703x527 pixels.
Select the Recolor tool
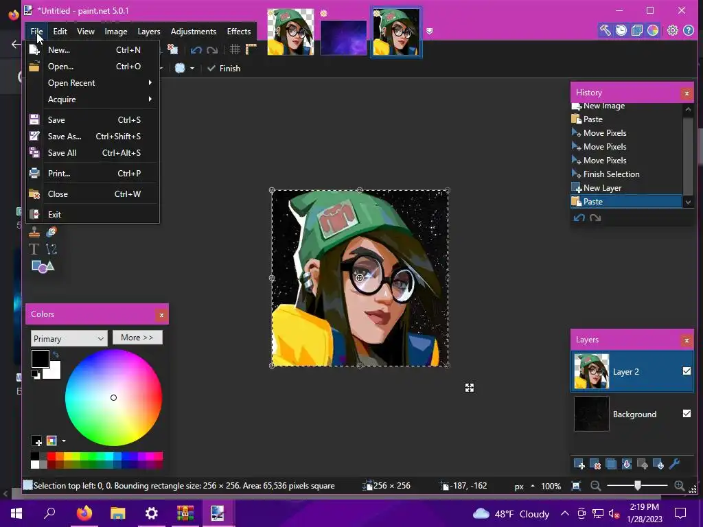point(51,232)
